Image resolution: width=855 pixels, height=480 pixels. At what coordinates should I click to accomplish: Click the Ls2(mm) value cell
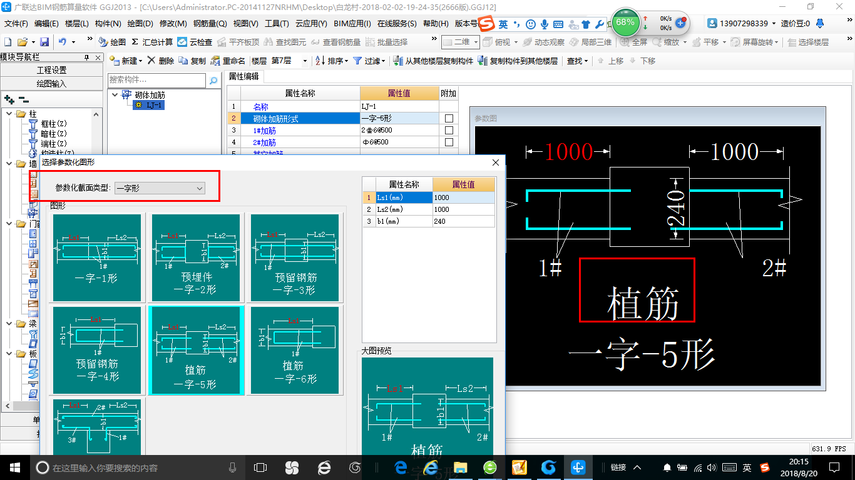click(463, 209)
